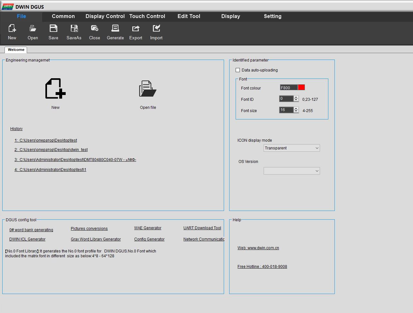Open history entry C:\Users\оператор\Desktop\test
This screenshot has width=413, height=313.
point(46,140)
